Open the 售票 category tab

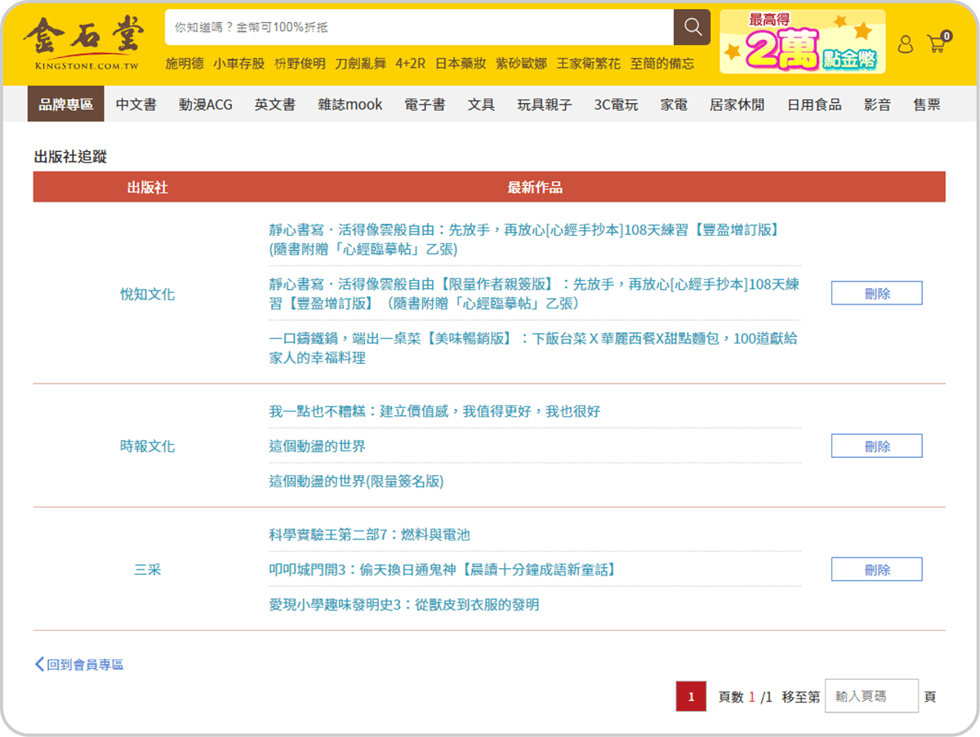927,104
